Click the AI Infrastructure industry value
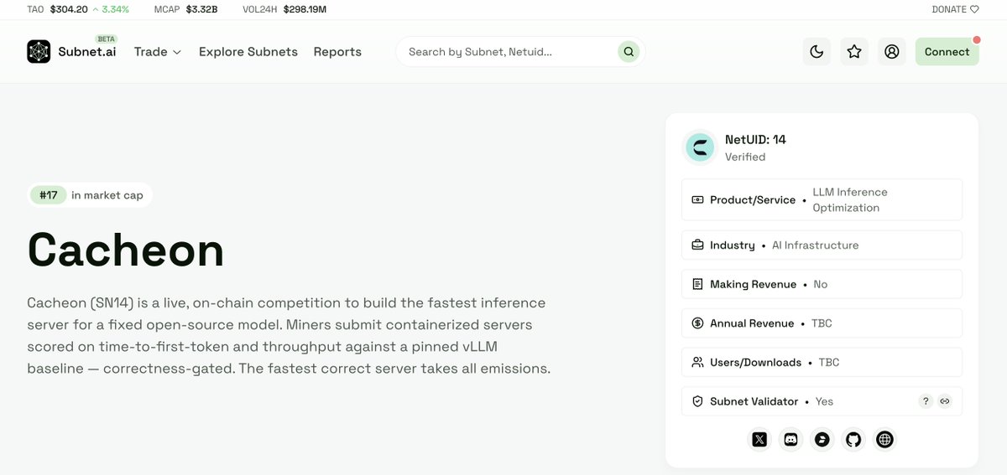The width and height of the screenshot is (1007, 475). (815, 245)
